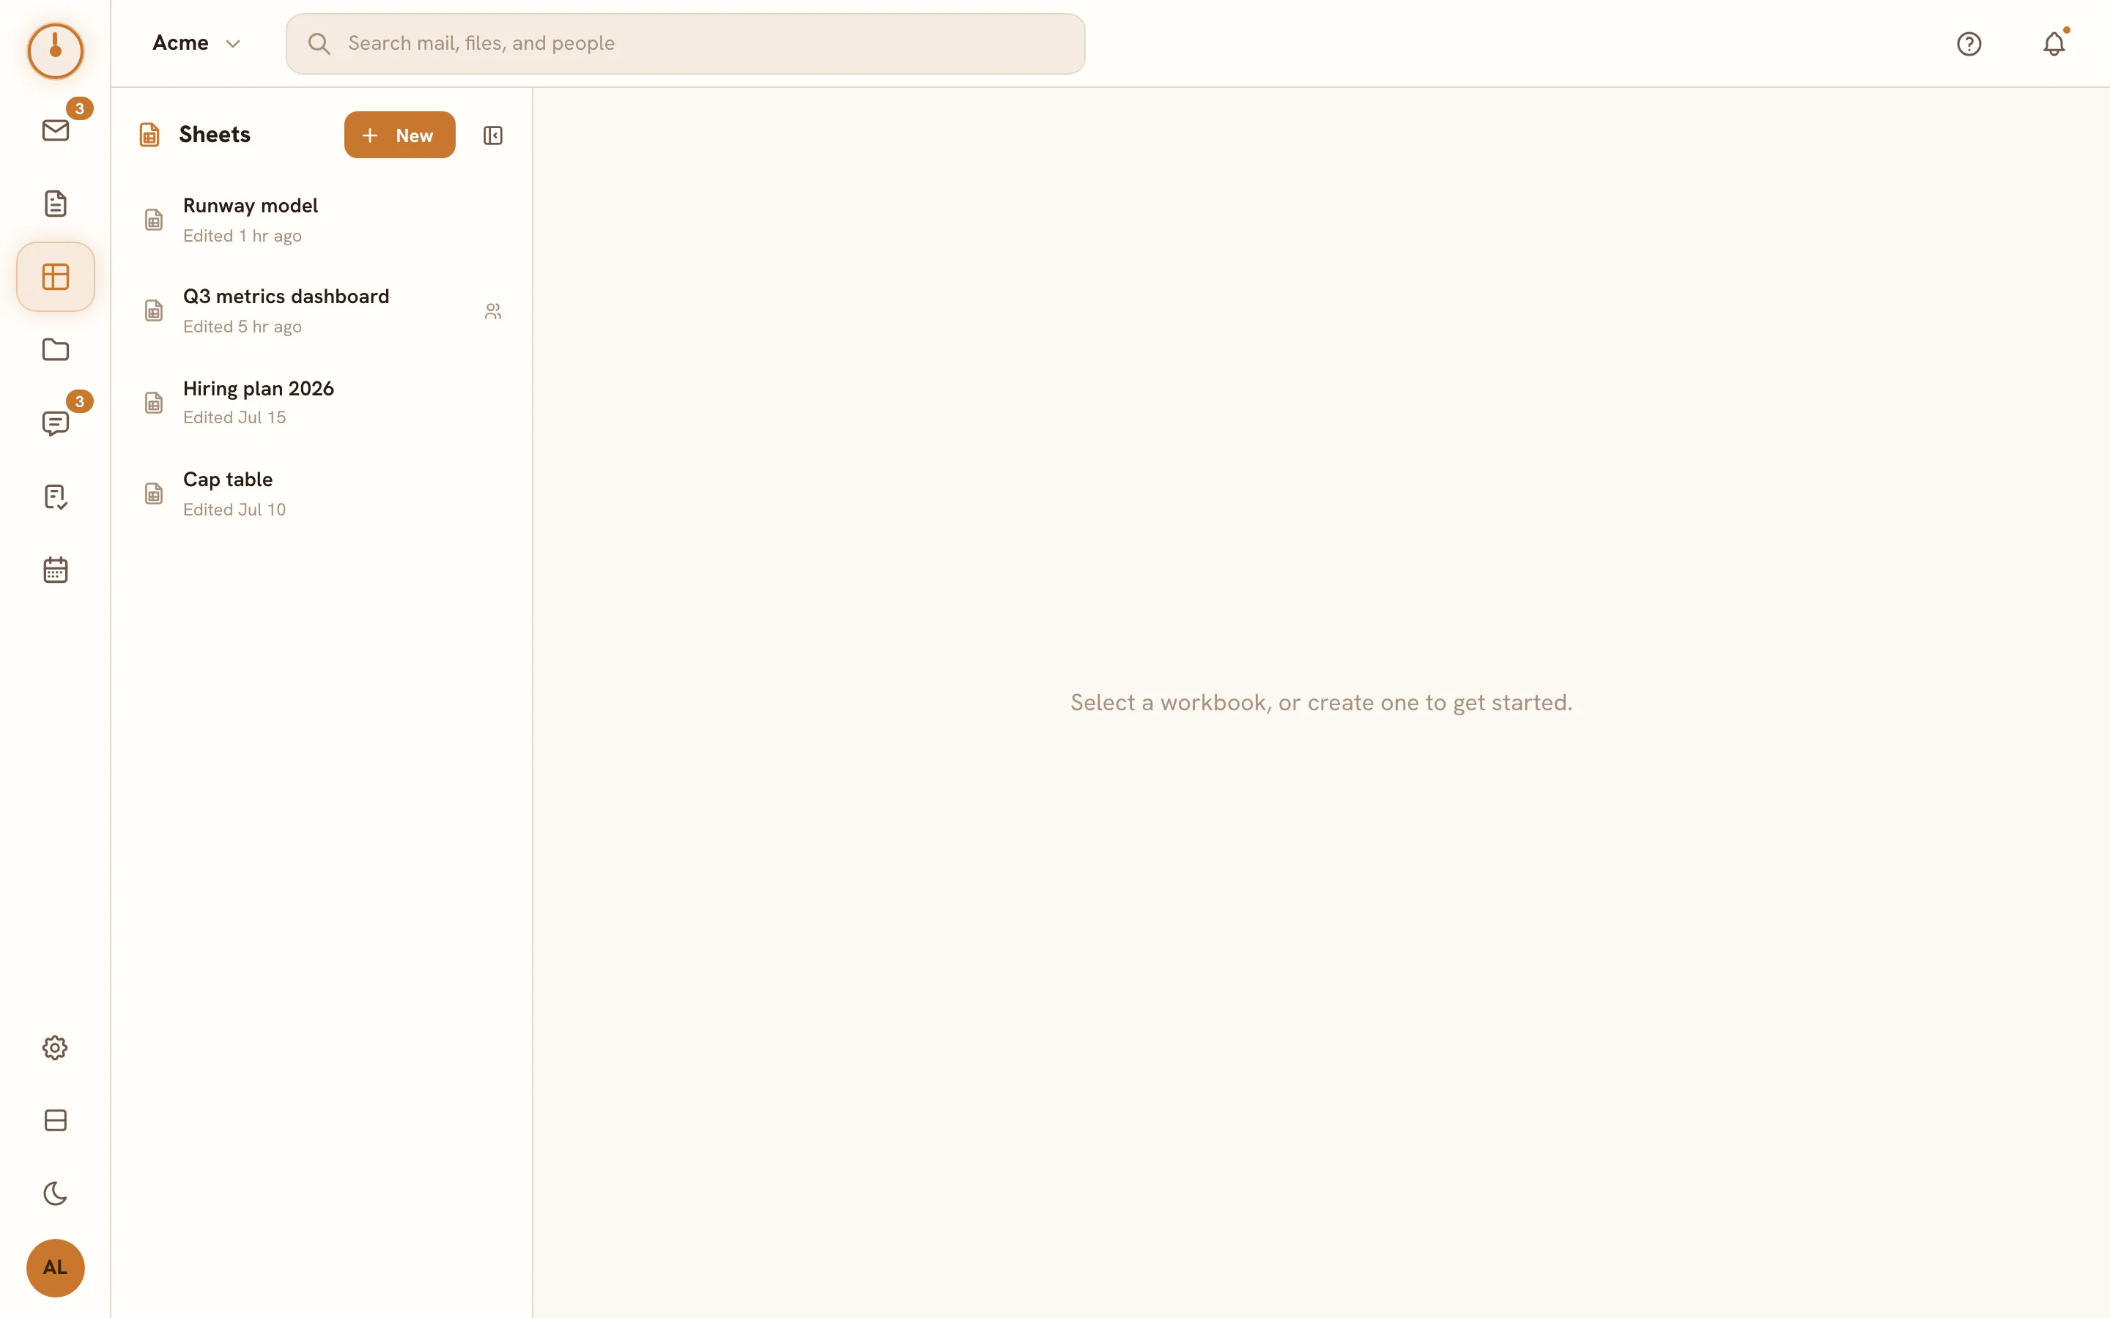Open the AL user avatar menu
Viewport: 2110px width, 1318px height.
tap(55, 1268)
